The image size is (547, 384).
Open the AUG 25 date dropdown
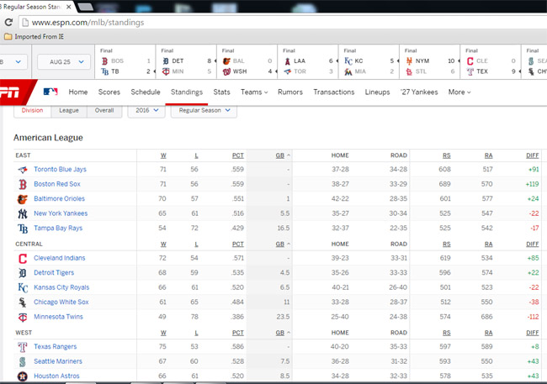[64, 61]
